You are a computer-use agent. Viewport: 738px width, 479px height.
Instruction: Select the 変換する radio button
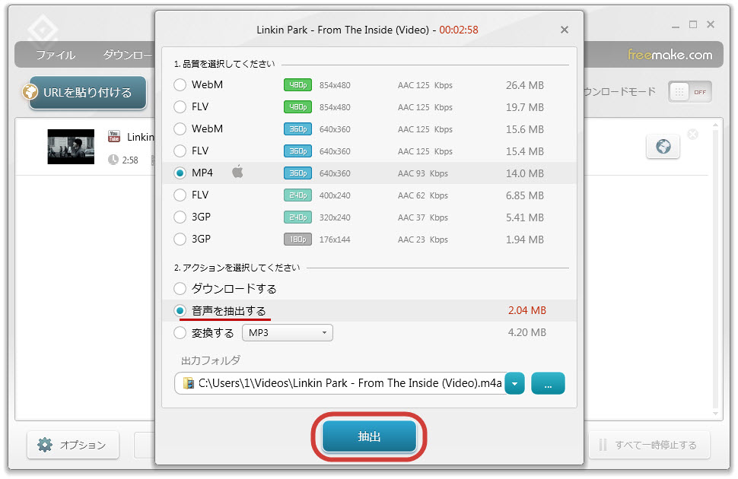180,333
